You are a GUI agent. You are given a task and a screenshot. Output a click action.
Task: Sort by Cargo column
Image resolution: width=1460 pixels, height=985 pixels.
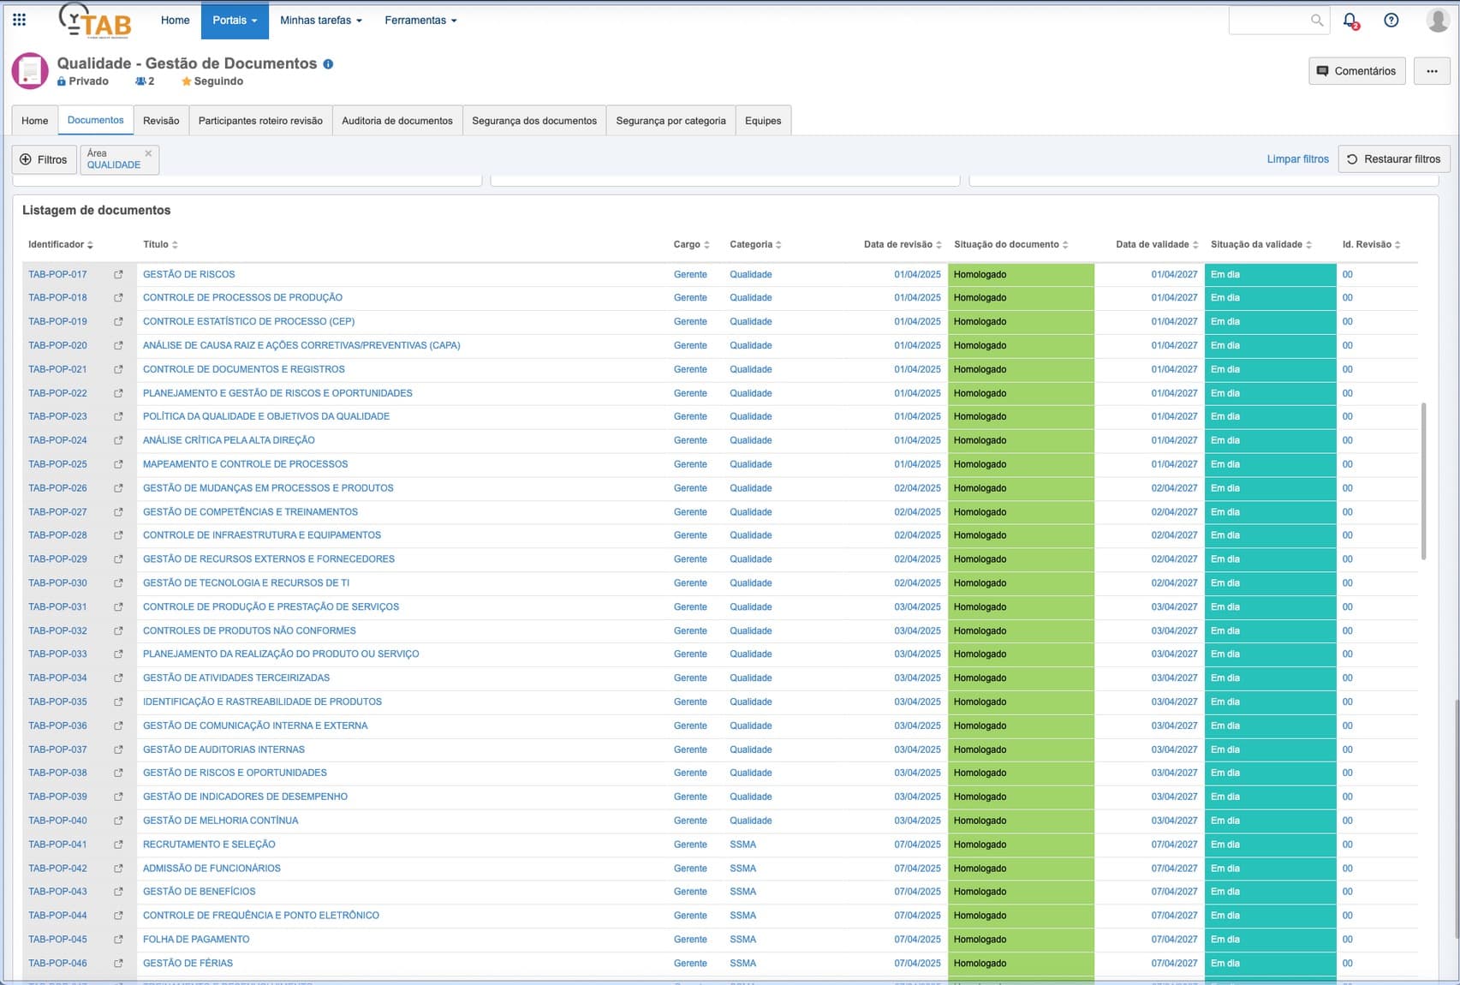click(x=691, y=244)
